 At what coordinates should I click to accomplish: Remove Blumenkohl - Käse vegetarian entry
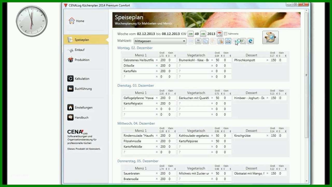(x=212, y=60)
